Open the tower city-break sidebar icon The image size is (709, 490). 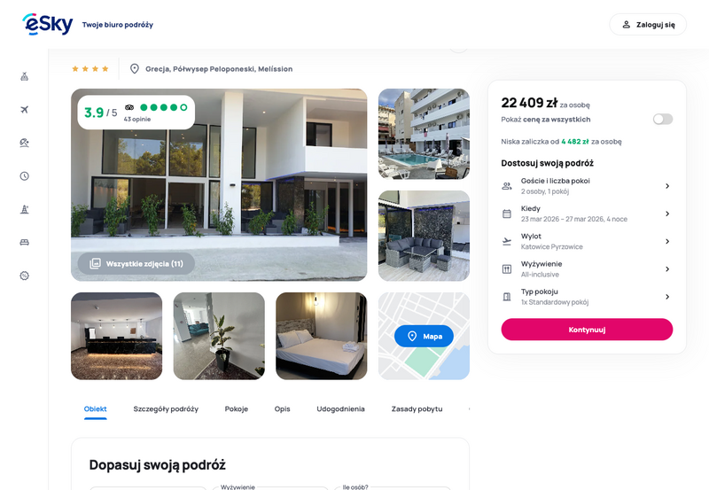(25, 209)
